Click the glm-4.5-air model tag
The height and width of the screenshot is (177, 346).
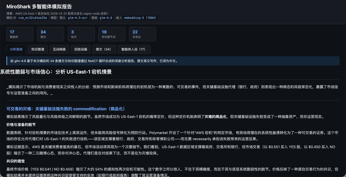click(x=78, y=18)
